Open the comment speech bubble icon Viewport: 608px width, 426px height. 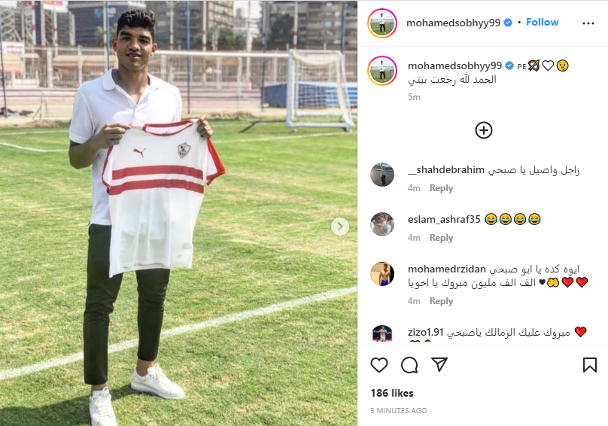pyautogui.click(x=409, y=365)
